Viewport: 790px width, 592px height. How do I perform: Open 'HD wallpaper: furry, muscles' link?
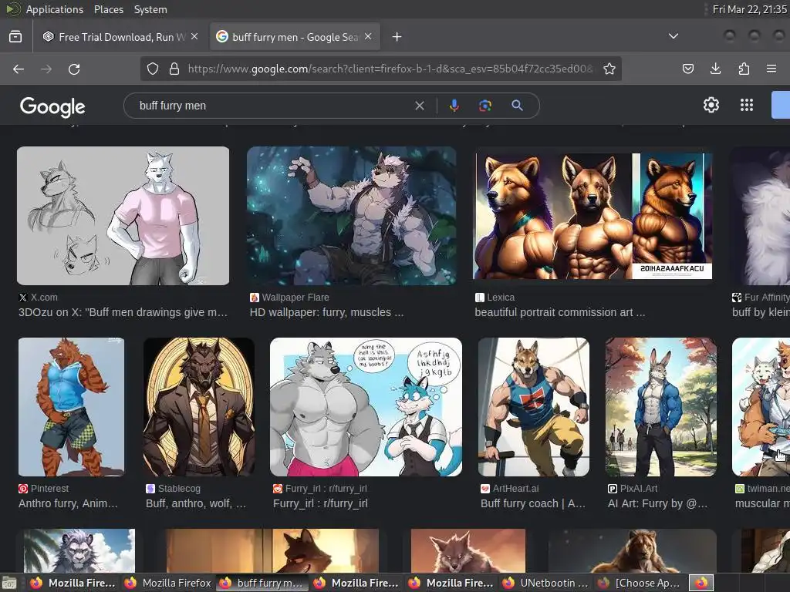(x=326, y=312)
